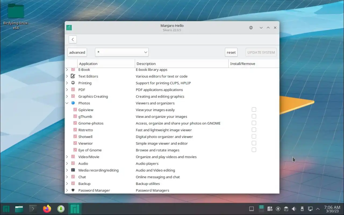
Task: Expand the Video/Movie category
Action: click(x=67, y=157)
